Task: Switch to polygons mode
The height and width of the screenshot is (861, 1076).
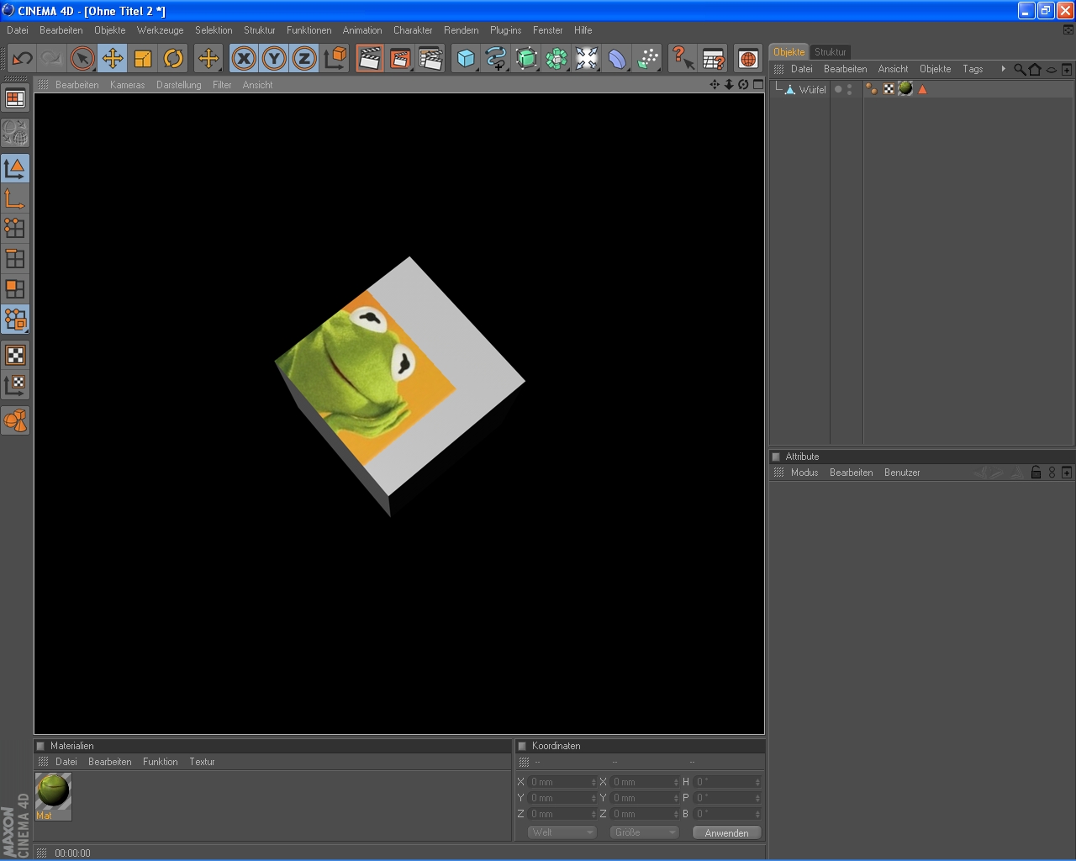Action: pyautogui.click(x=15, y=289)
